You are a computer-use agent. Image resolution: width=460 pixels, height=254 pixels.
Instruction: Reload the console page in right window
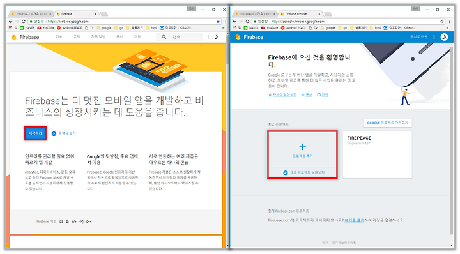coord(247,22)
